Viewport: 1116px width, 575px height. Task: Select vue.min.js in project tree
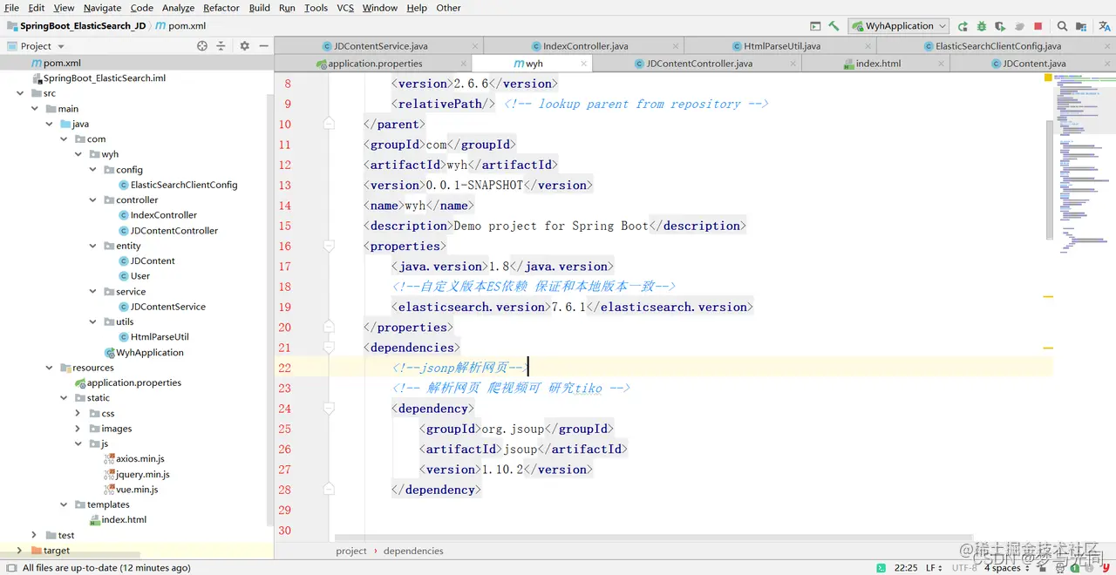(x=137, y=490)
